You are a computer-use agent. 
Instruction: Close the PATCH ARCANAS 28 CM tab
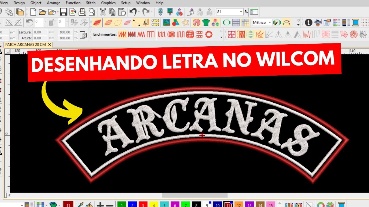50,45
